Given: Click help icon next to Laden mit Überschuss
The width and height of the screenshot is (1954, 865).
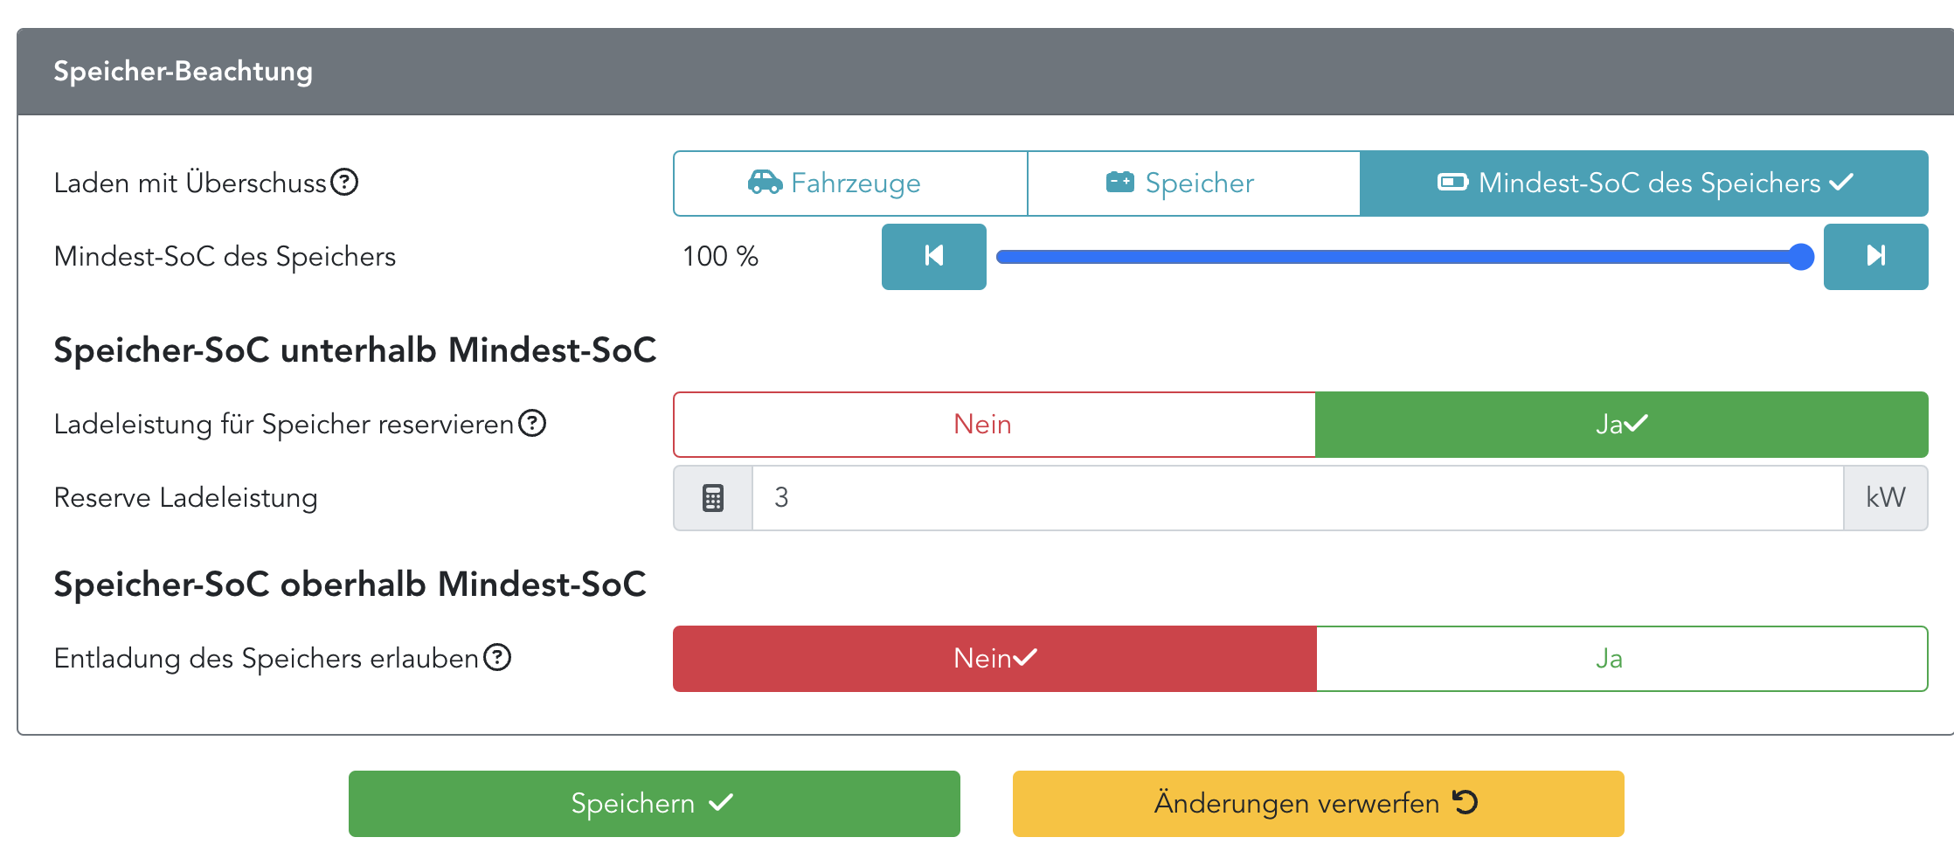Looking at the screenshot, I should tap(345, 182).
